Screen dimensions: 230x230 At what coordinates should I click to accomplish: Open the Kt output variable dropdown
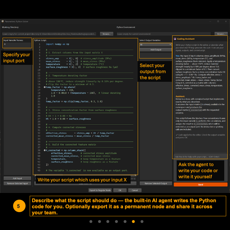coord(156,45)
